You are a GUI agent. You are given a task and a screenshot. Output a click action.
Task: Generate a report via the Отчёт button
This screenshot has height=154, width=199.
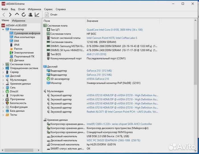[x=51, y=15]
